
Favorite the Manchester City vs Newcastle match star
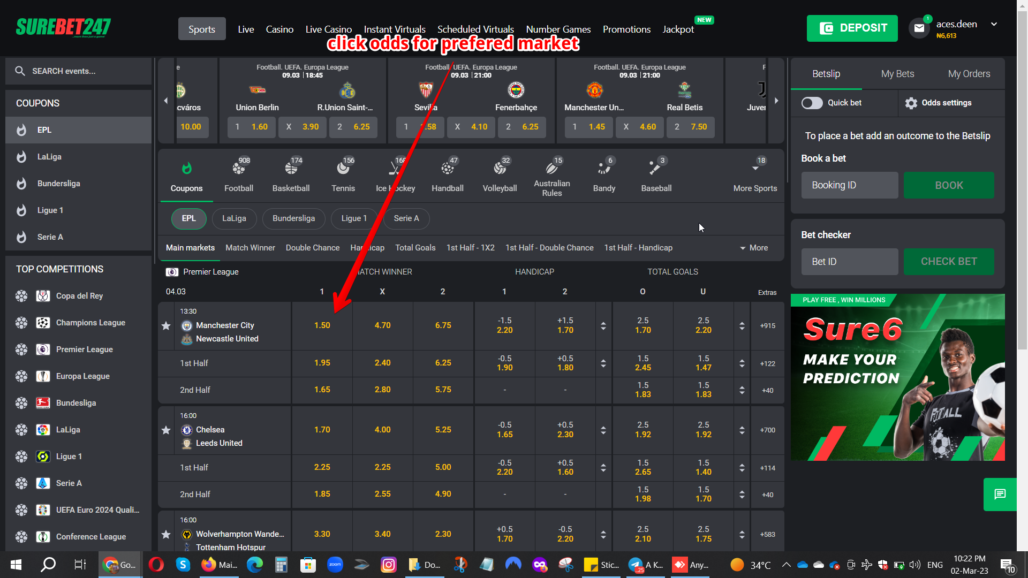166,325
